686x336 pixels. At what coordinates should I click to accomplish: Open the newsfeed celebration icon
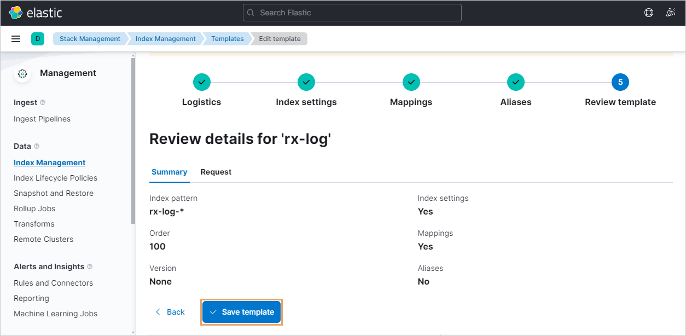coord(670,13)
